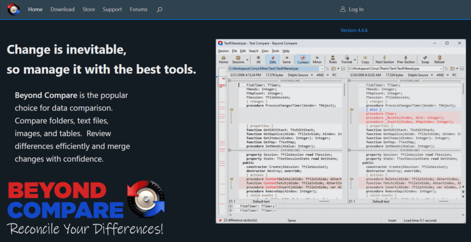Open the Sessions briefcase toolbar icon
The width and height of the screenshot is (471, 242).
click(x=238, y=59)
